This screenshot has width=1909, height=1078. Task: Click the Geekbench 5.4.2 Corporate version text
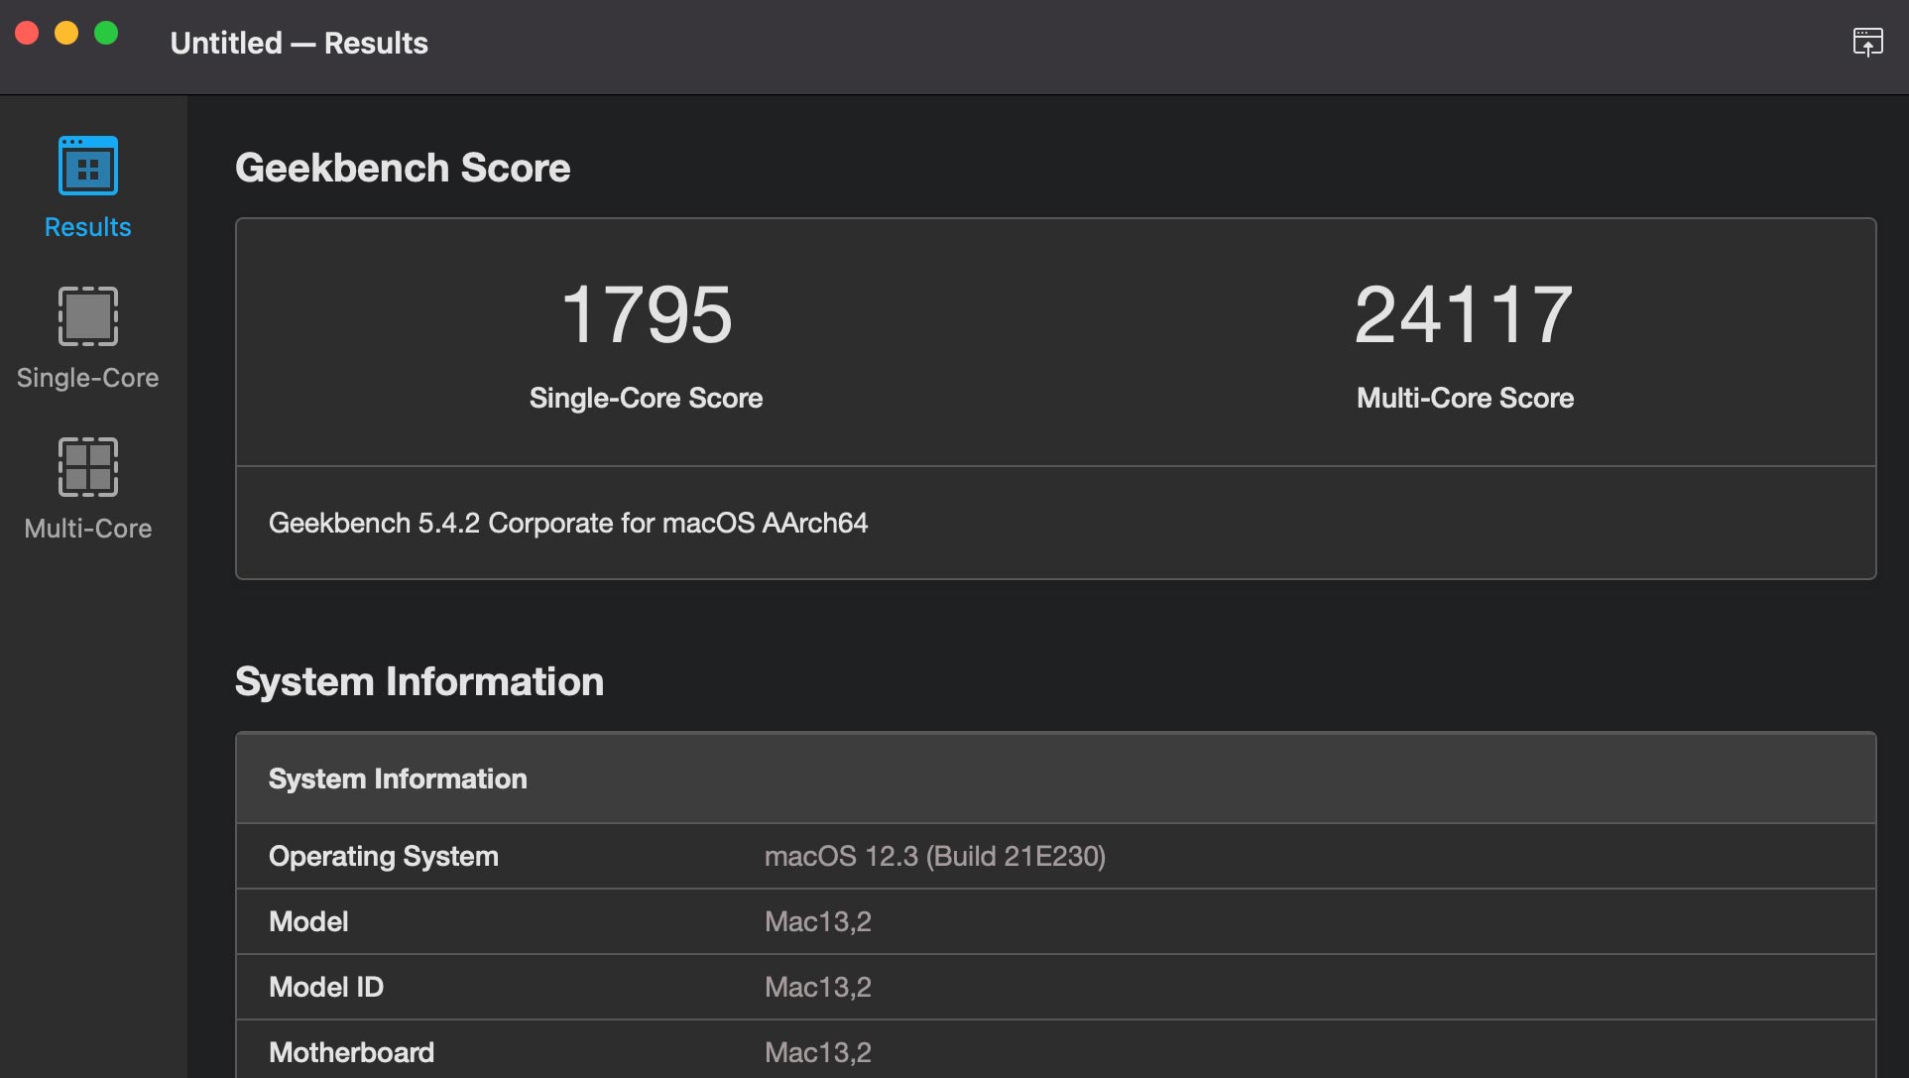pyautogui.click(x=568, y=523)
